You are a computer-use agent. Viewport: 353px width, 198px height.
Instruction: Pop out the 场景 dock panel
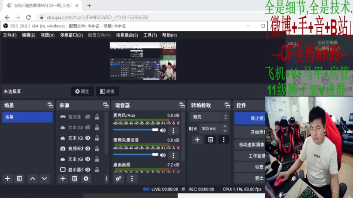pos(50,105)
